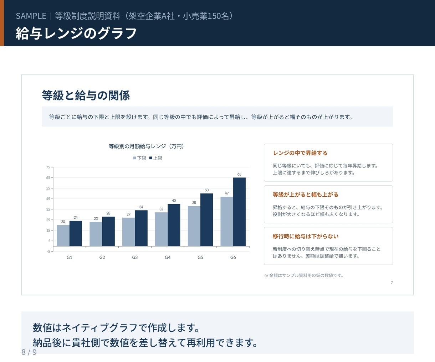Click the G4 x-axis category label
The image size is (435, 362).
[168, 257]
